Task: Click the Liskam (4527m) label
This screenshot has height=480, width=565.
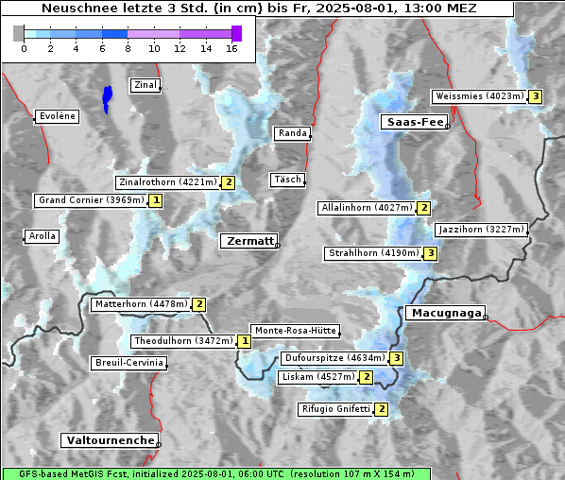Action: 318,377
